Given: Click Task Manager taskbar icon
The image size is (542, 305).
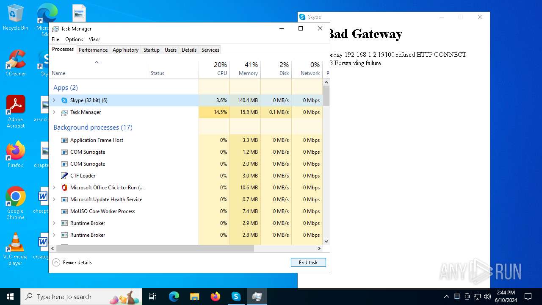Looking at the screenshot, I should pyautogui.click(x=257, y=297).
